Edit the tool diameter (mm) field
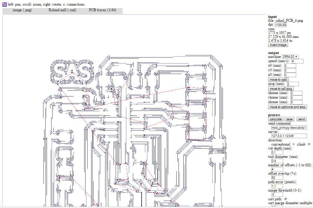Screen dimensions: 313x208 [x=277, y=161]
